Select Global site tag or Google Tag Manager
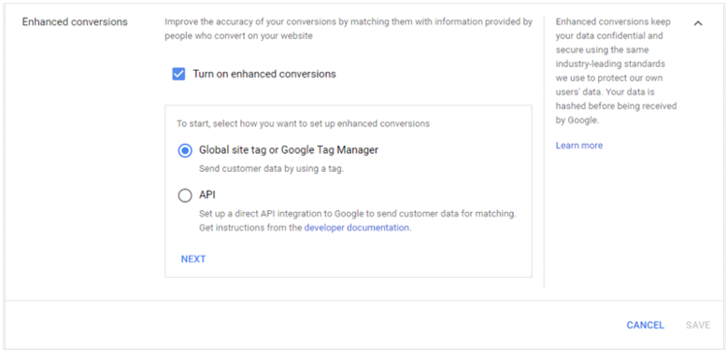Image resolution: width=726 pixels, height=350 pixels. (185, 150)
